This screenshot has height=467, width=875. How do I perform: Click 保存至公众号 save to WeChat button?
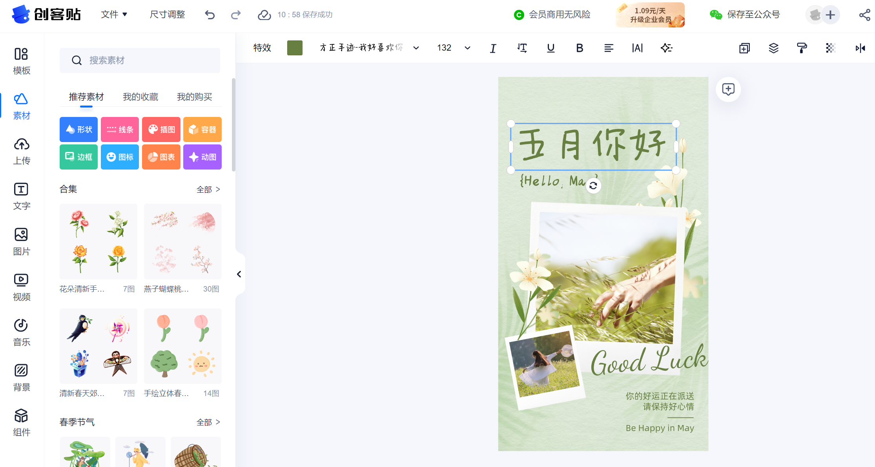tap(745, 15)
